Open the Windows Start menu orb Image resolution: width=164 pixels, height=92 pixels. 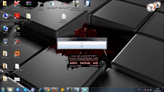[x=3, y=90]
